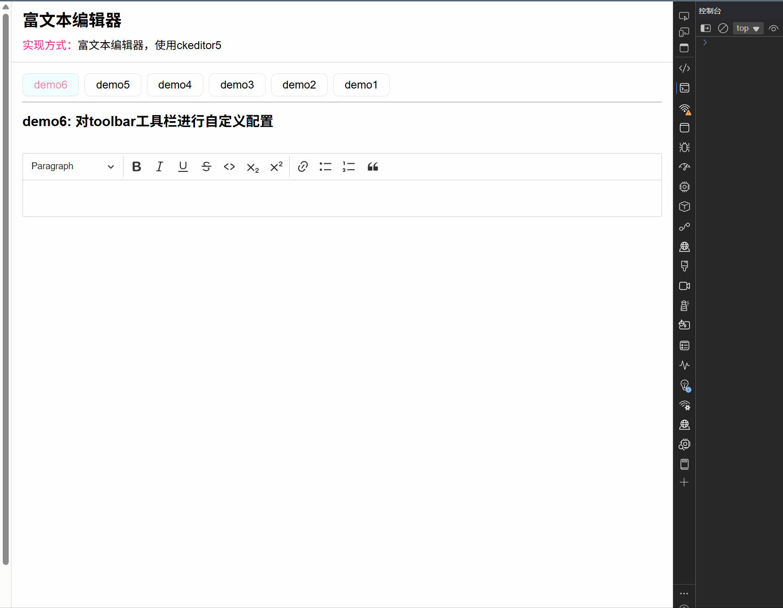Click the scroll-up arrow on page scrollbar

click(6, 7)
